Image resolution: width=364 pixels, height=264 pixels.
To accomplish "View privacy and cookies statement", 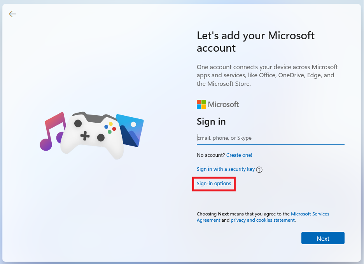I will point(262,220).
